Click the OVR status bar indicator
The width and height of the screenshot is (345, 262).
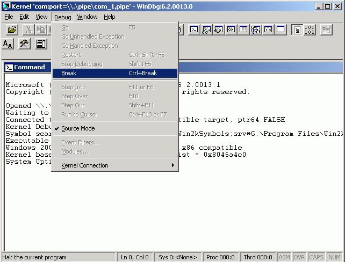pos(299,257)
